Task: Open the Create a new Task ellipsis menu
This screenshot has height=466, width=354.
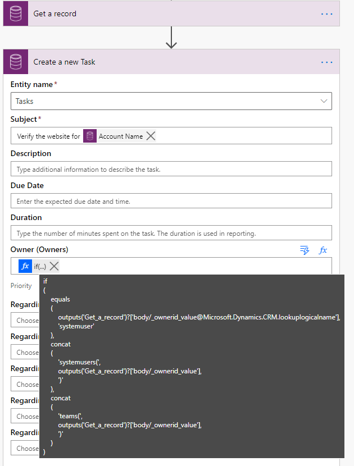Action: 326,62
